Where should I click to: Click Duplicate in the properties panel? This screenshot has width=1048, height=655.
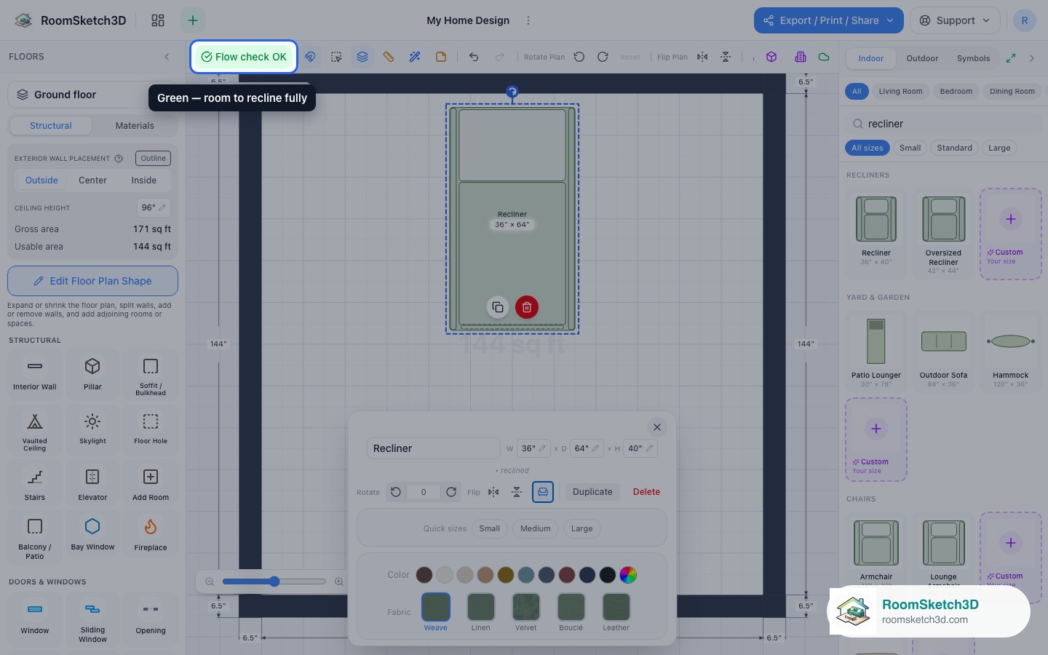592,492
